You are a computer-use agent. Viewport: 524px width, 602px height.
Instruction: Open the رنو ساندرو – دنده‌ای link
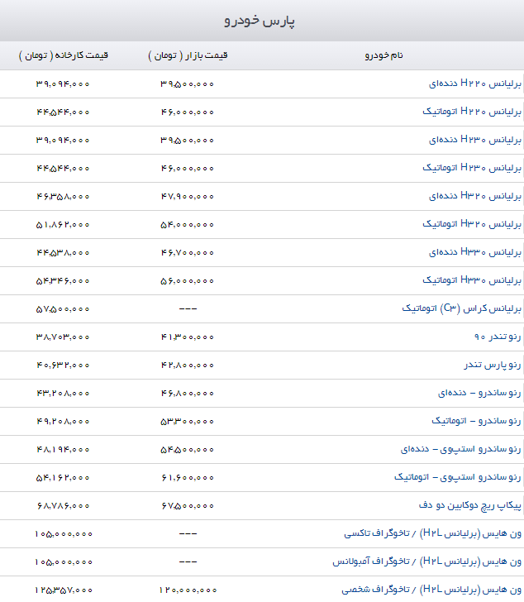click(479, 393)
